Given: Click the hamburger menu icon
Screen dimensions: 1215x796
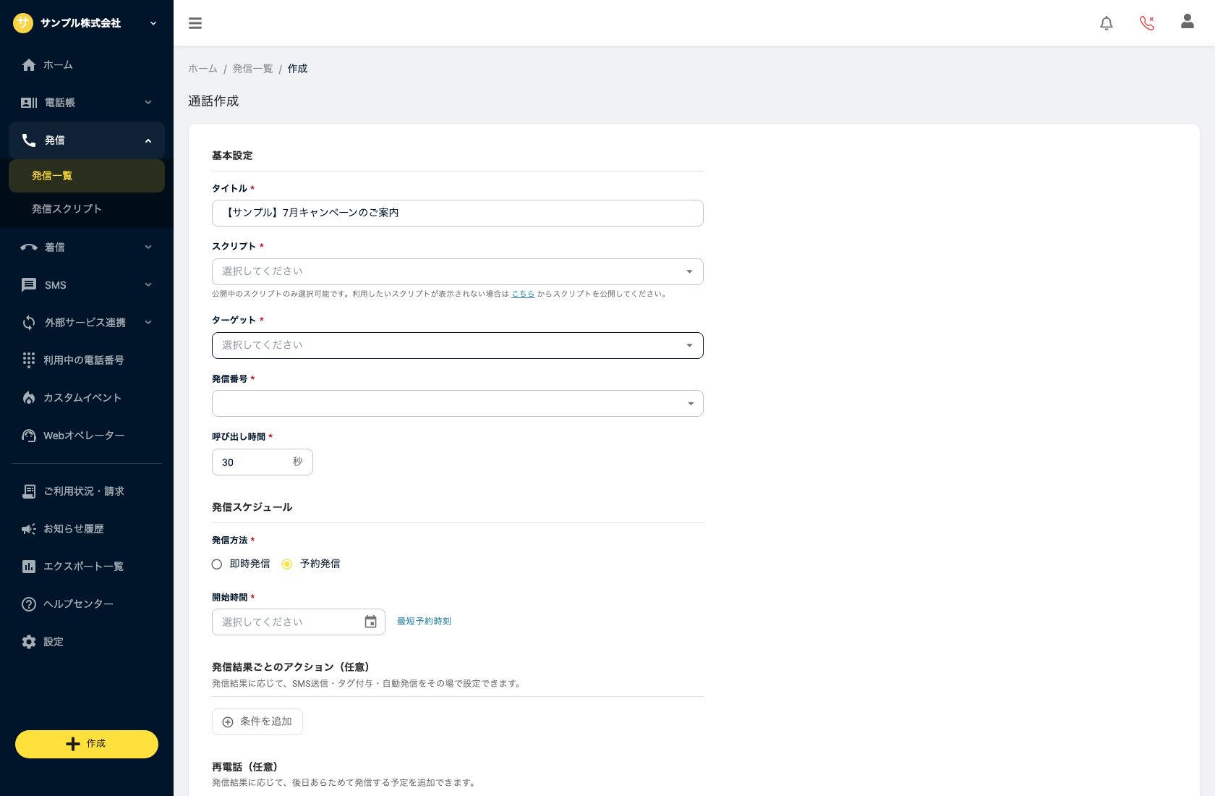Looking at the screenshot, I should [195, 23].
